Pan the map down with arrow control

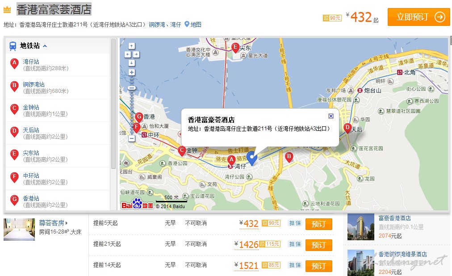(132, 63)
